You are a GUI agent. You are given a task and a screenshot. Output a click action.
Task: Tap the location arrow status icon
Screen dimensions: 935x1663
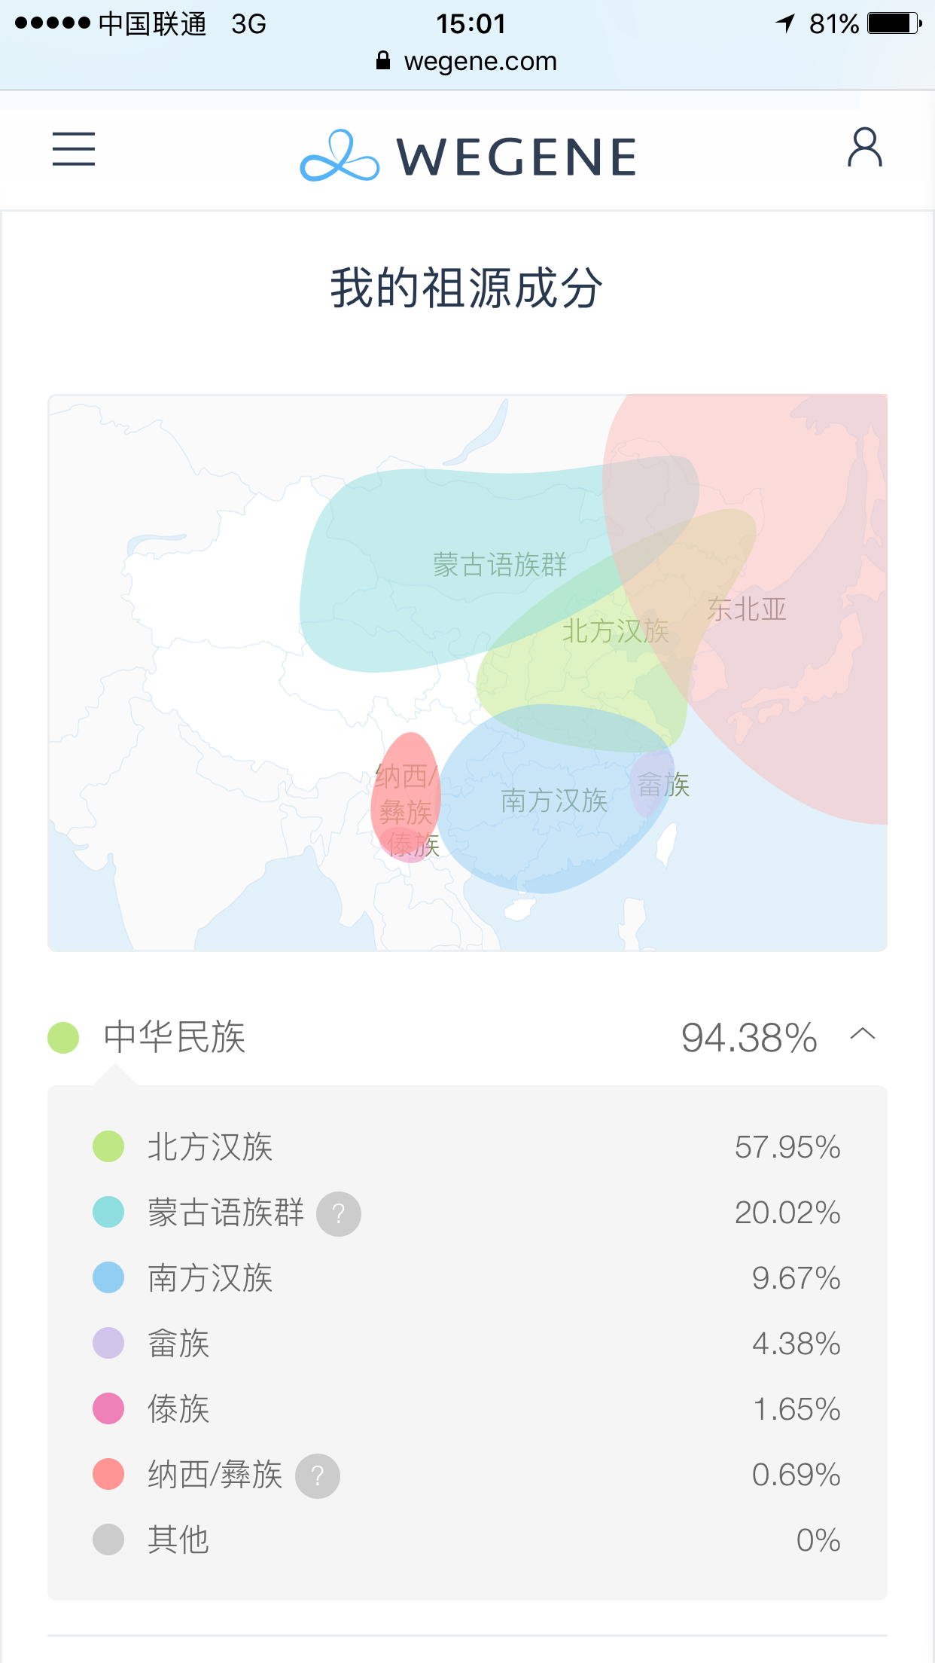point(786,23)
